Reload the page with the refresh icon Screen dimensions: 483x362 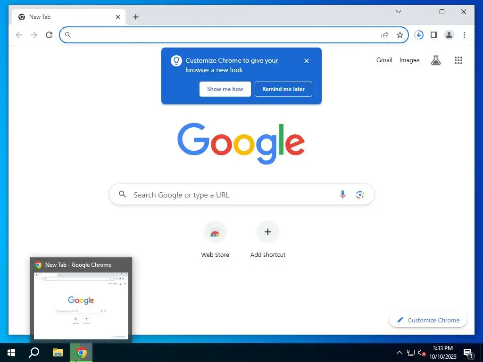click(x=49, y=35)
